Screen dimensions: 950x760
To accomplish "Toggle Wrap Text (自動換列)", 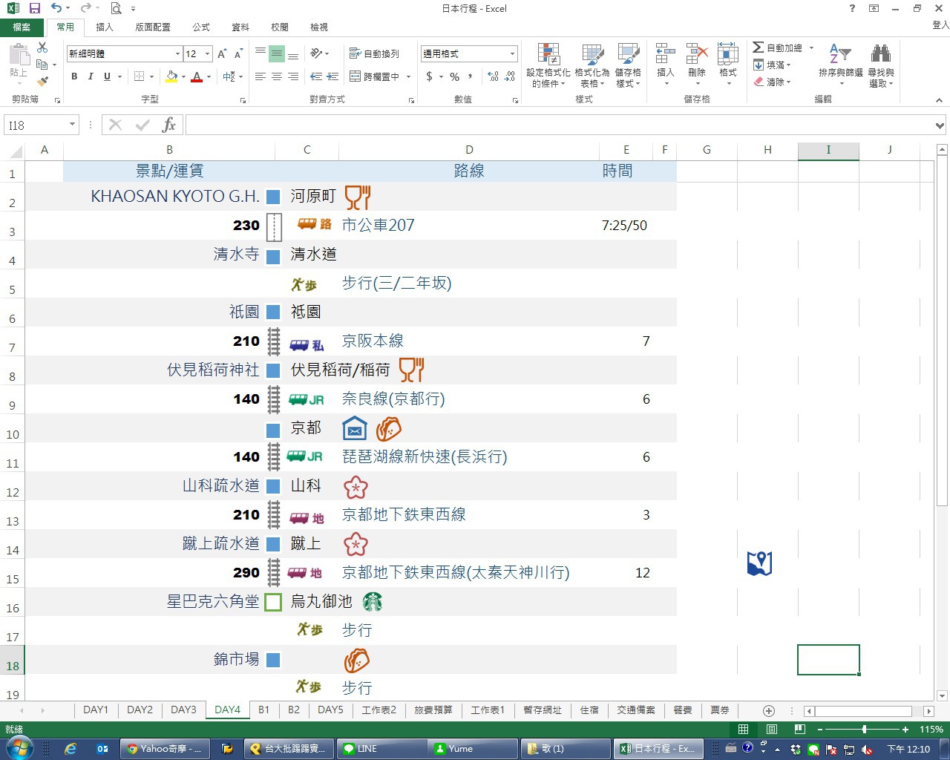I will point(374,53).
